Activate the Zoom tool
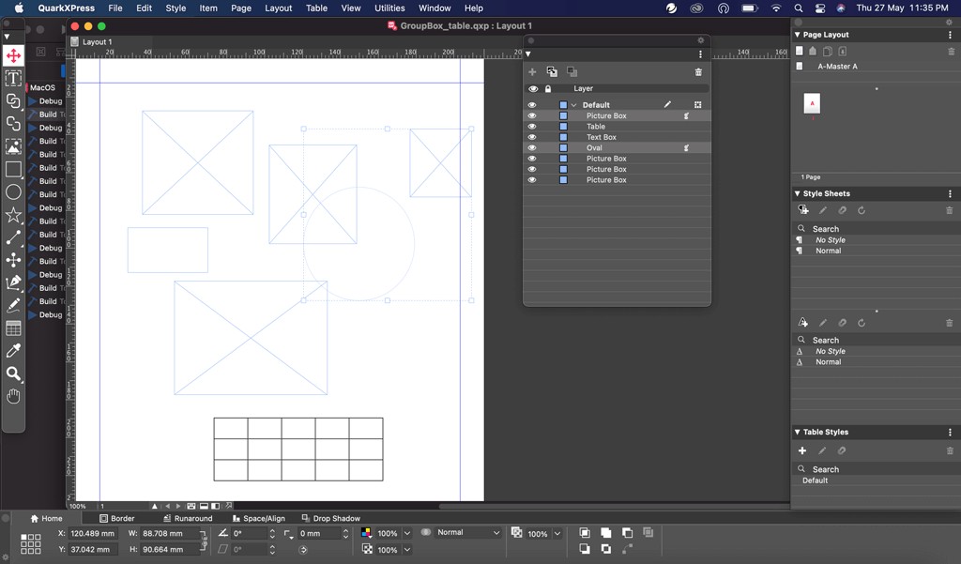961x564 pixels. (13, 373)
